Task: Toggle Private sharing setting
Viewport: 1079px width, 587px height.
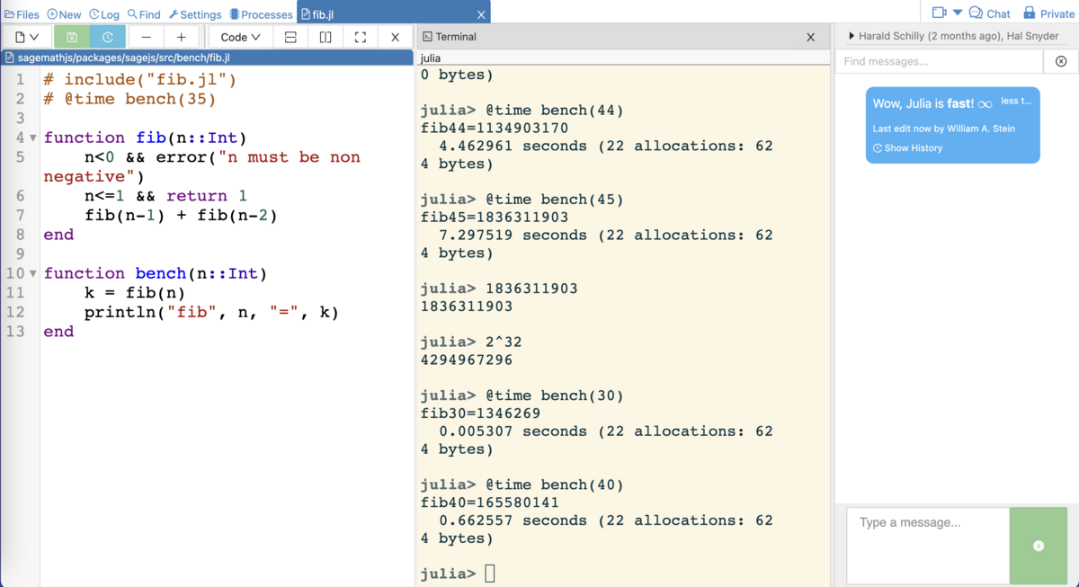Action: [1048, 13]
